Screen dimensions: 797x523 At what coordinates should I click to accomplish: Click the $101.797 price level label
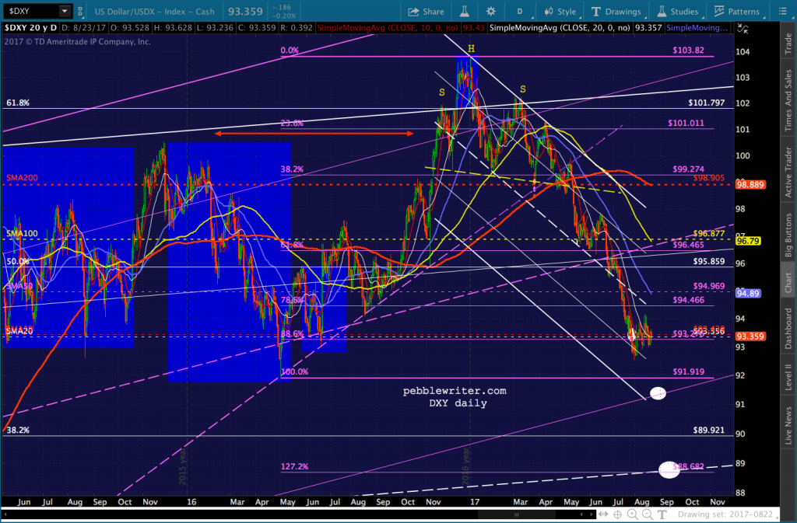coord(707,103)
